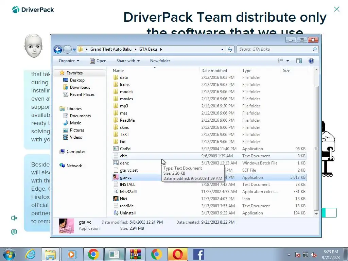Screen dimensions: 348x261
Task: Refresh the GTA Baku folder view
Action: (230, 49)
